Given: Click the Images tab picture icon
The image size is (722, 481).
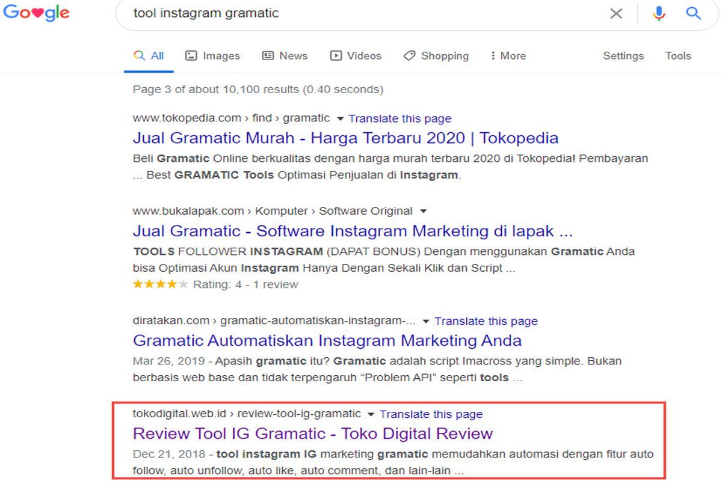Looking at the screenshot, I should pos(191,56).
